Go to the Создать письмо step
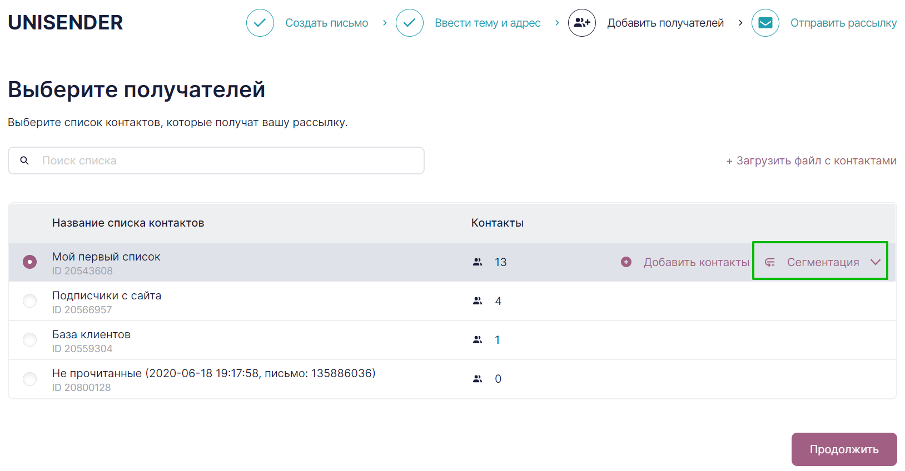 [327, 23]
